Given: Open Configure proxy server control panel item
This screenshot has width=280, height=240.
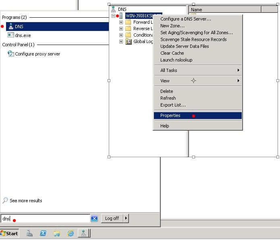Looking at the screenshot, I should (x=34, y=54).
